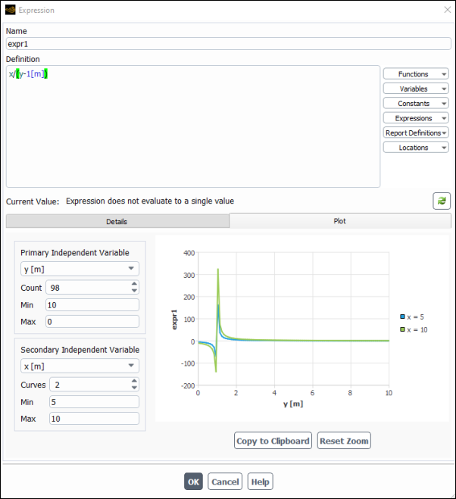Expand the primary variable y [m] combo box
This screenshot has height=499, width=456.
pos(80,269)
